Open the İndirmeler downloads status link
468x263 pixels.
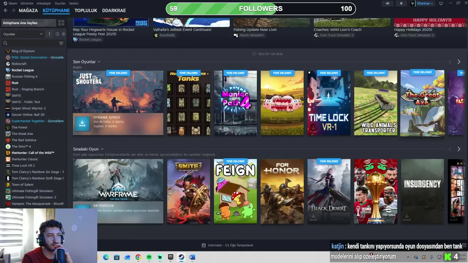point(227,245)
